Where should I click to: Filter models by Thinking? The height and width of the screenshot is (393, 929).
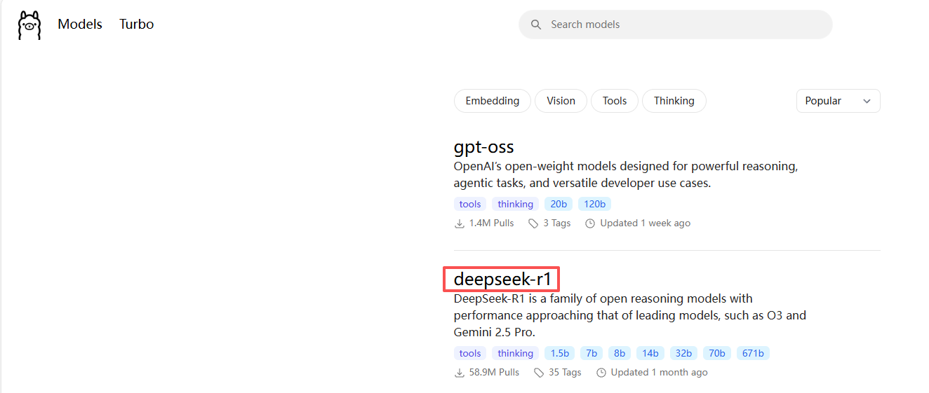pos(674,101)
